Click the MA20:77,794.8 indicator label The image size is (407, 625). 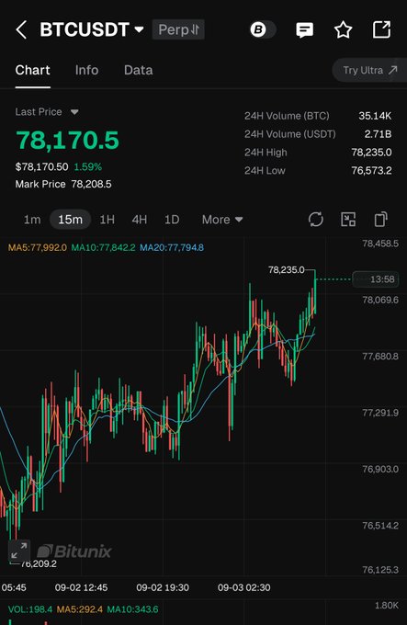click(172, 248)
